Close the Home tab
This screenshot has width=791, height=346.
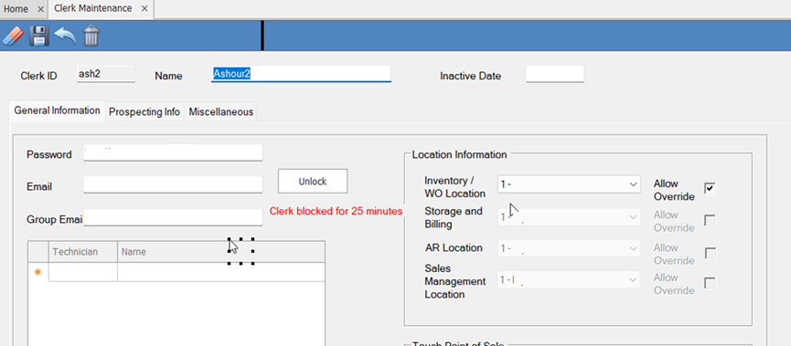tap(40, 9)
